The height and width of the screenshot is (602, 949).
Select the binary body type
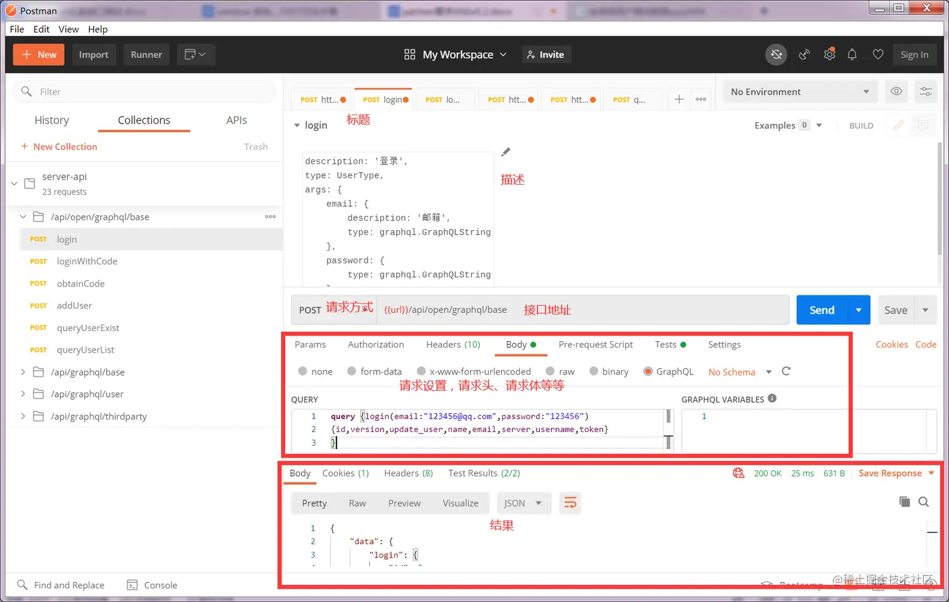point(594,371)
